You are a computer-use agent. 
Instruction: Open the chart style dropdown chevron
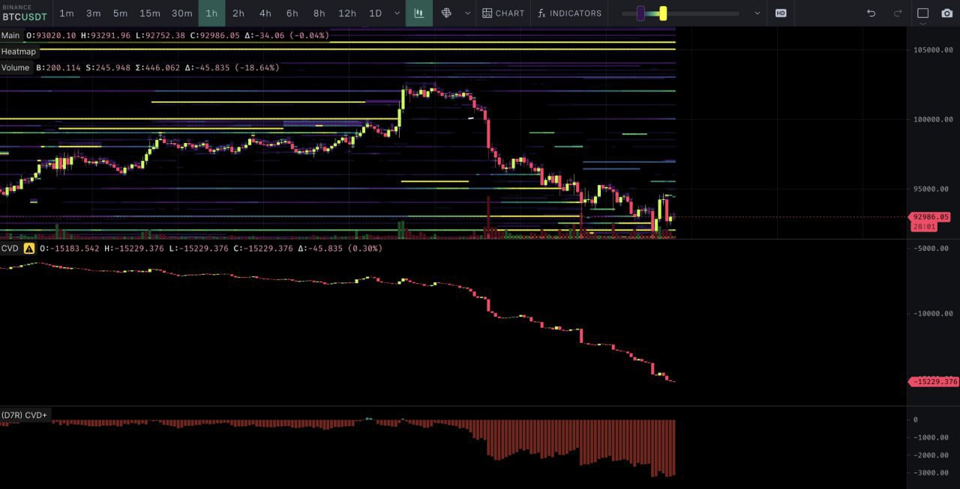pos(466,13)
